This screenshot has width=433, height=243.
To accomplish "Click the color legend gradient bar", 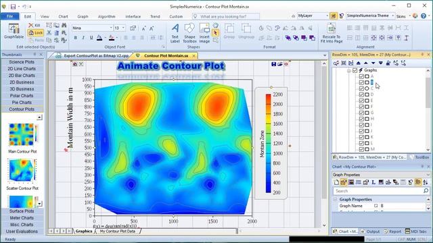I will (268, 143).
